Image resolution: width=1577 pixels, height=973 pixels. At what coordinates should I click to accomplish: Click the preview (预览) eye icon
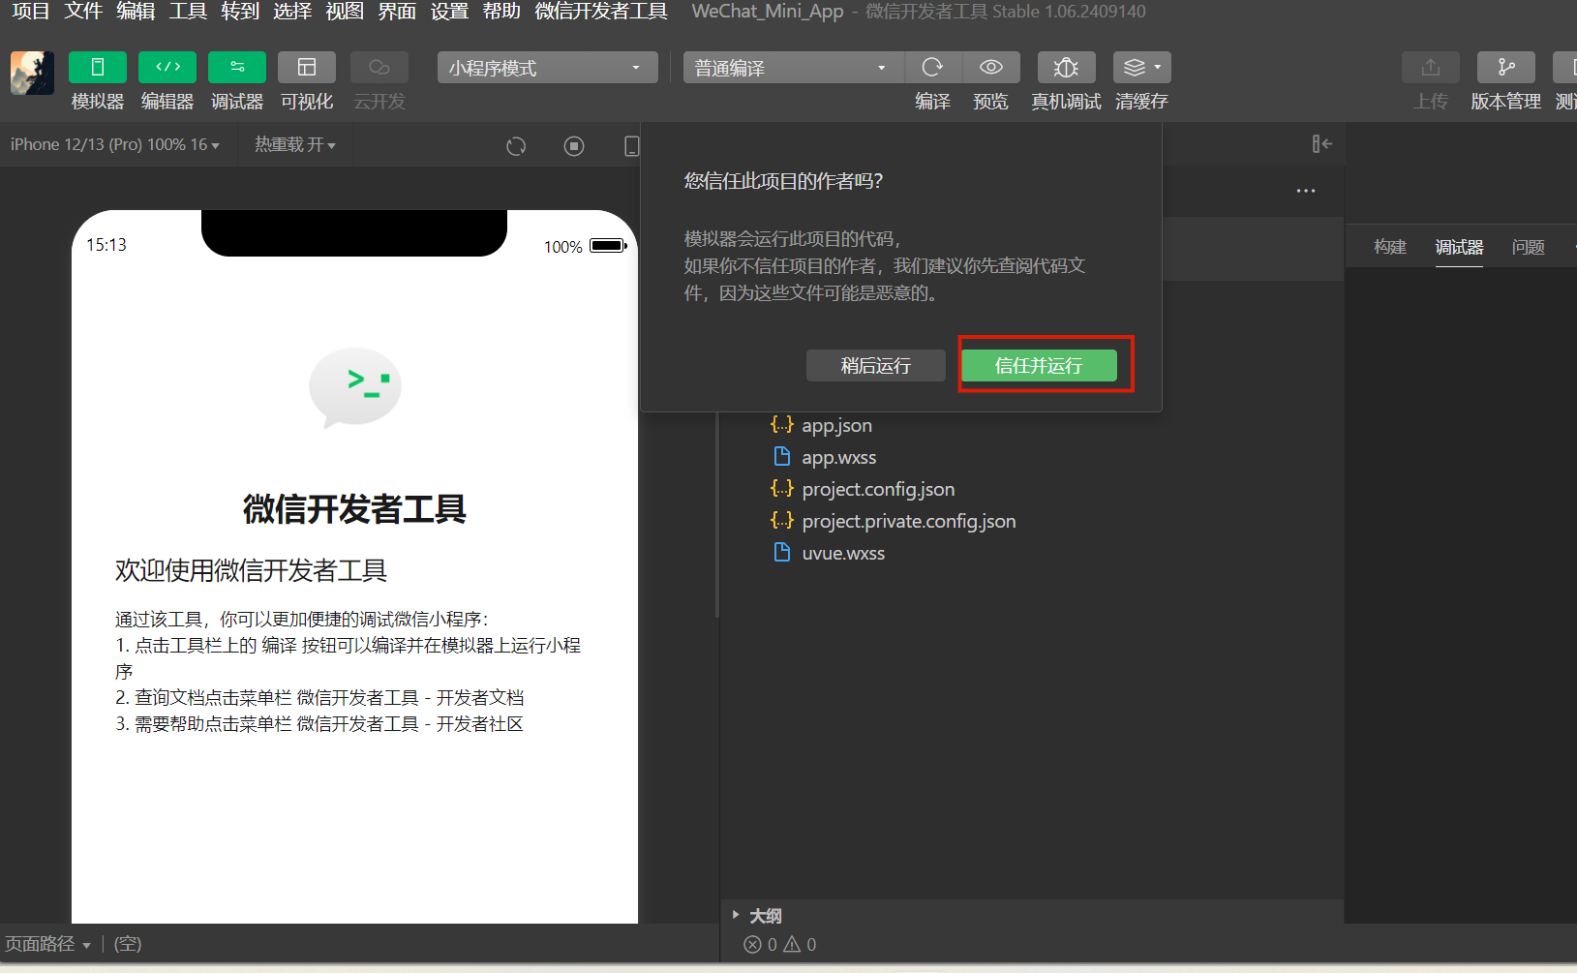pyautogui.click(x=990, y=68)
